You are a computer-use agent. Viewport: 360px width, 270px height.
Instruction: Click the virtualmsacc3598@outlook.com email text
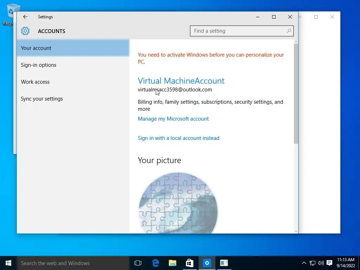175,90
